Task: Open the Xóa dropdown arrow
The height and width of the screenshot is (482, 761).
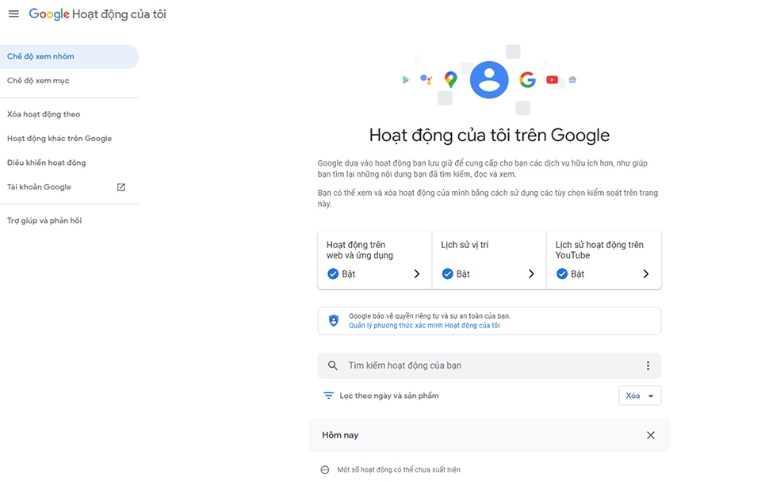Action: (x=652, y=395)
